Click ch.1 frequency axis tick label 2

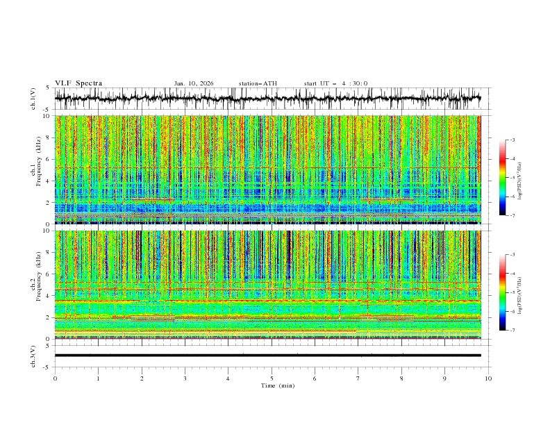click(49, 203)
